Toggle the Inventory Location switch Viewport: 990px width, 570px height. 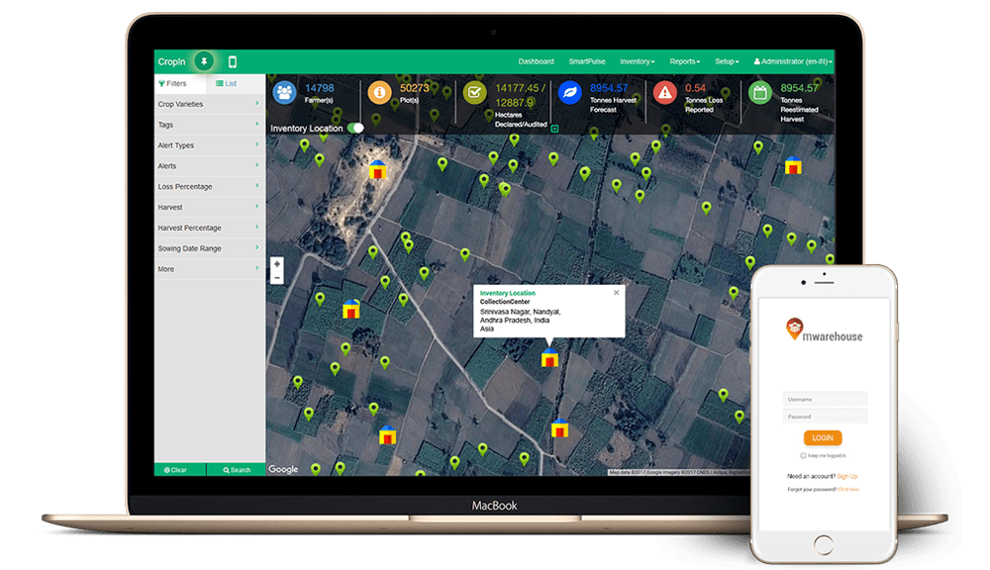click(356, 128)
